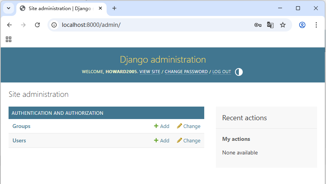The height and width of the screenshot is (184, 326).
Task: Click the HOWARD2005 username
Action: point(122,72)
